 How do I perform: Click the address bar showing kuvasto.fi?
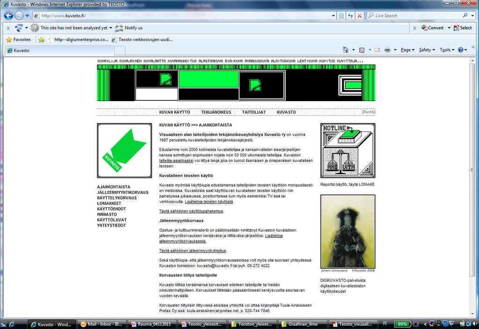(x=181, y=15)
